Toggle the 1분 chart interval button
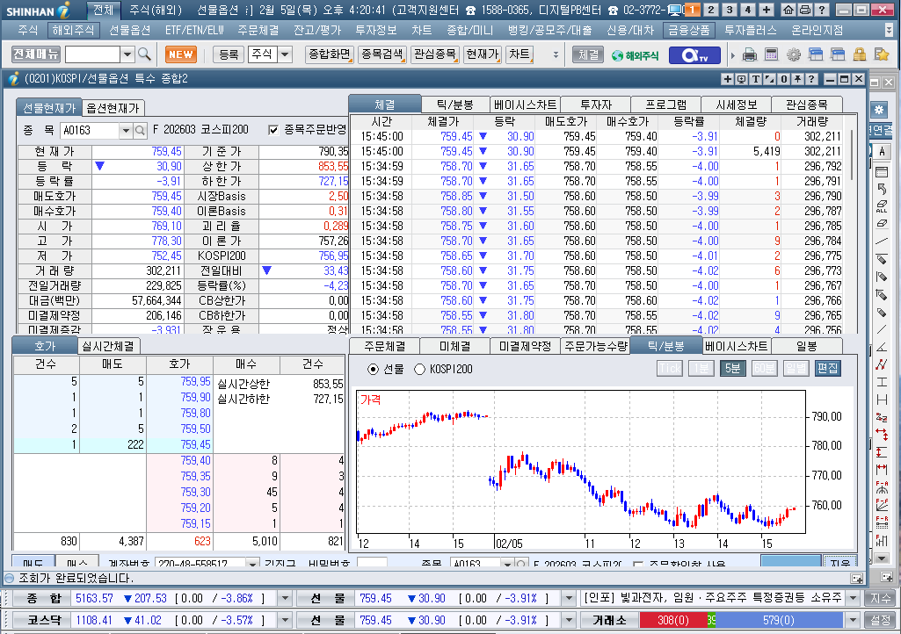901x634 pixels. (x=701, y=368)
